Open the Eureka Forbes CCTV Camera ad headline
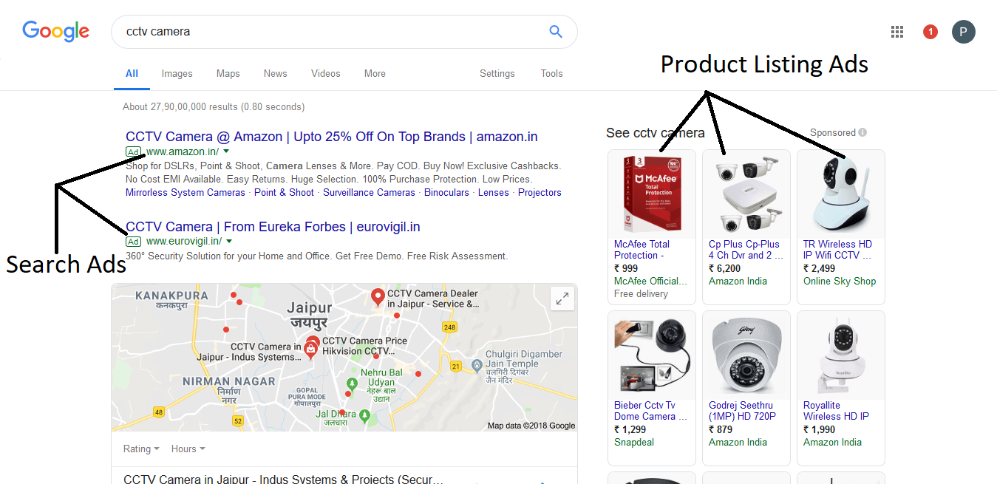The height and width of the screenshot is (484, 997). coord(273,227)
